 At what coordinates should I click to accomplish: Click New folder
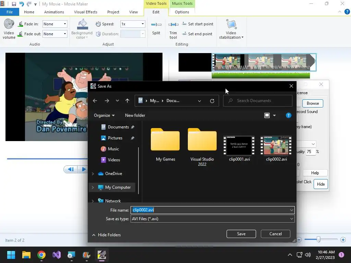point(135,115)
